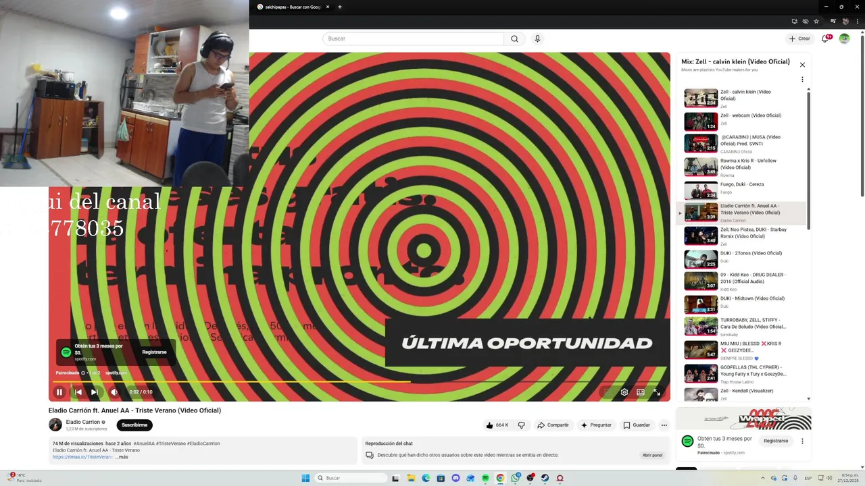
Task: Click the video progress bar
Action: coord(358,382)
